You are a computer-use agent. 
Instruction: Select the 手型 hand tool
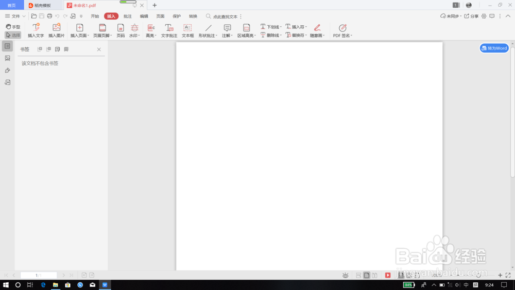click(13, 27)
